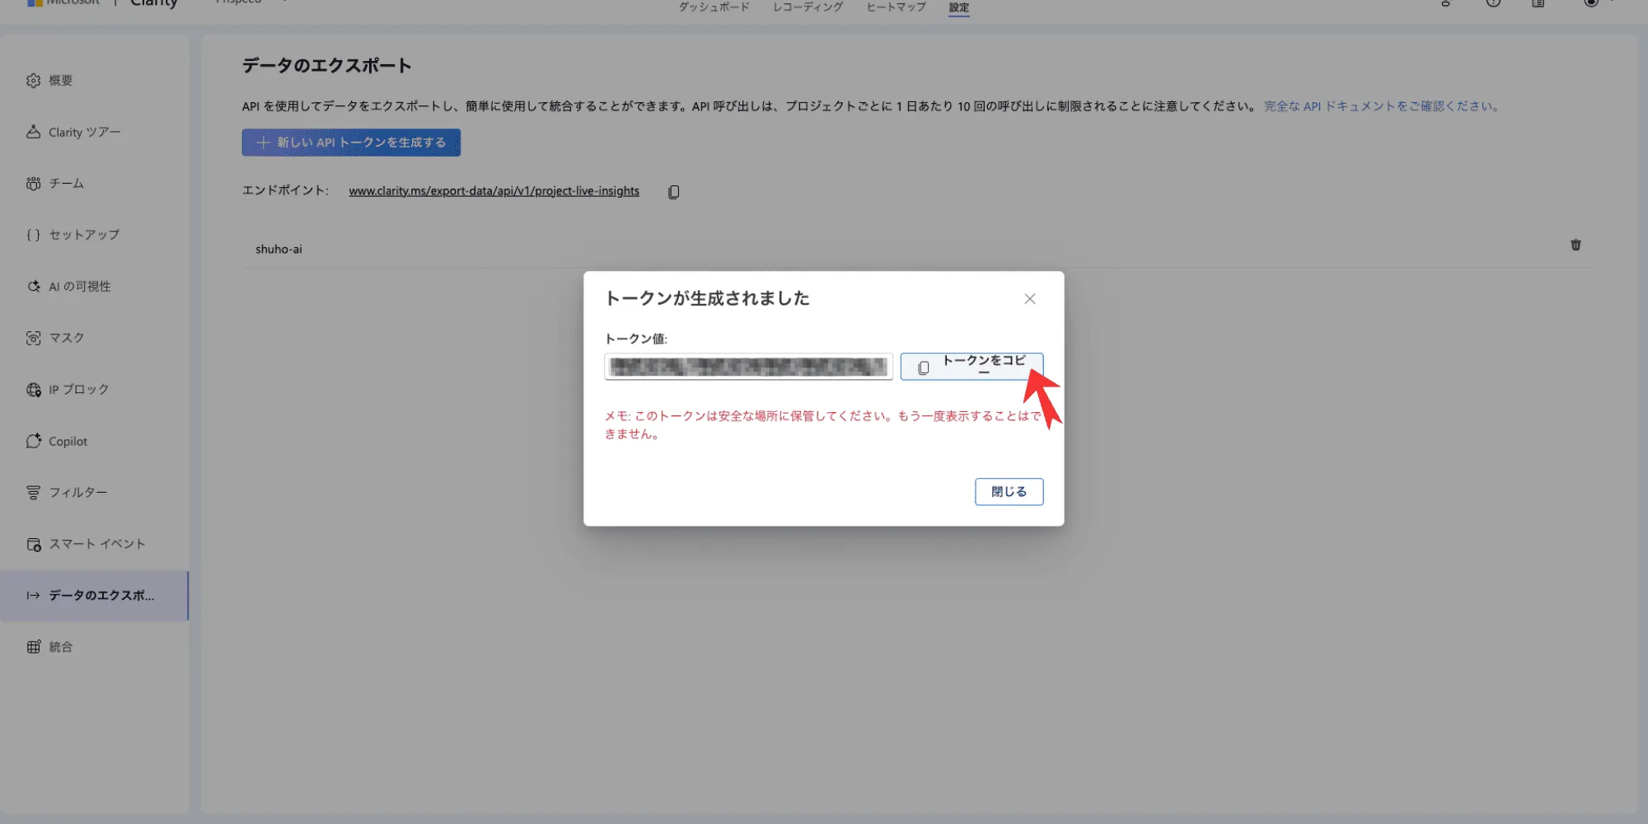The image size is (1648, 824).
Task: Open フィルター in the sidebar
Action: [x=95, y=492]
